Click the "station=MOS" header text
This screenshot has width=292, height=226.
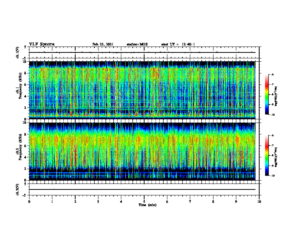click(137, 44)
